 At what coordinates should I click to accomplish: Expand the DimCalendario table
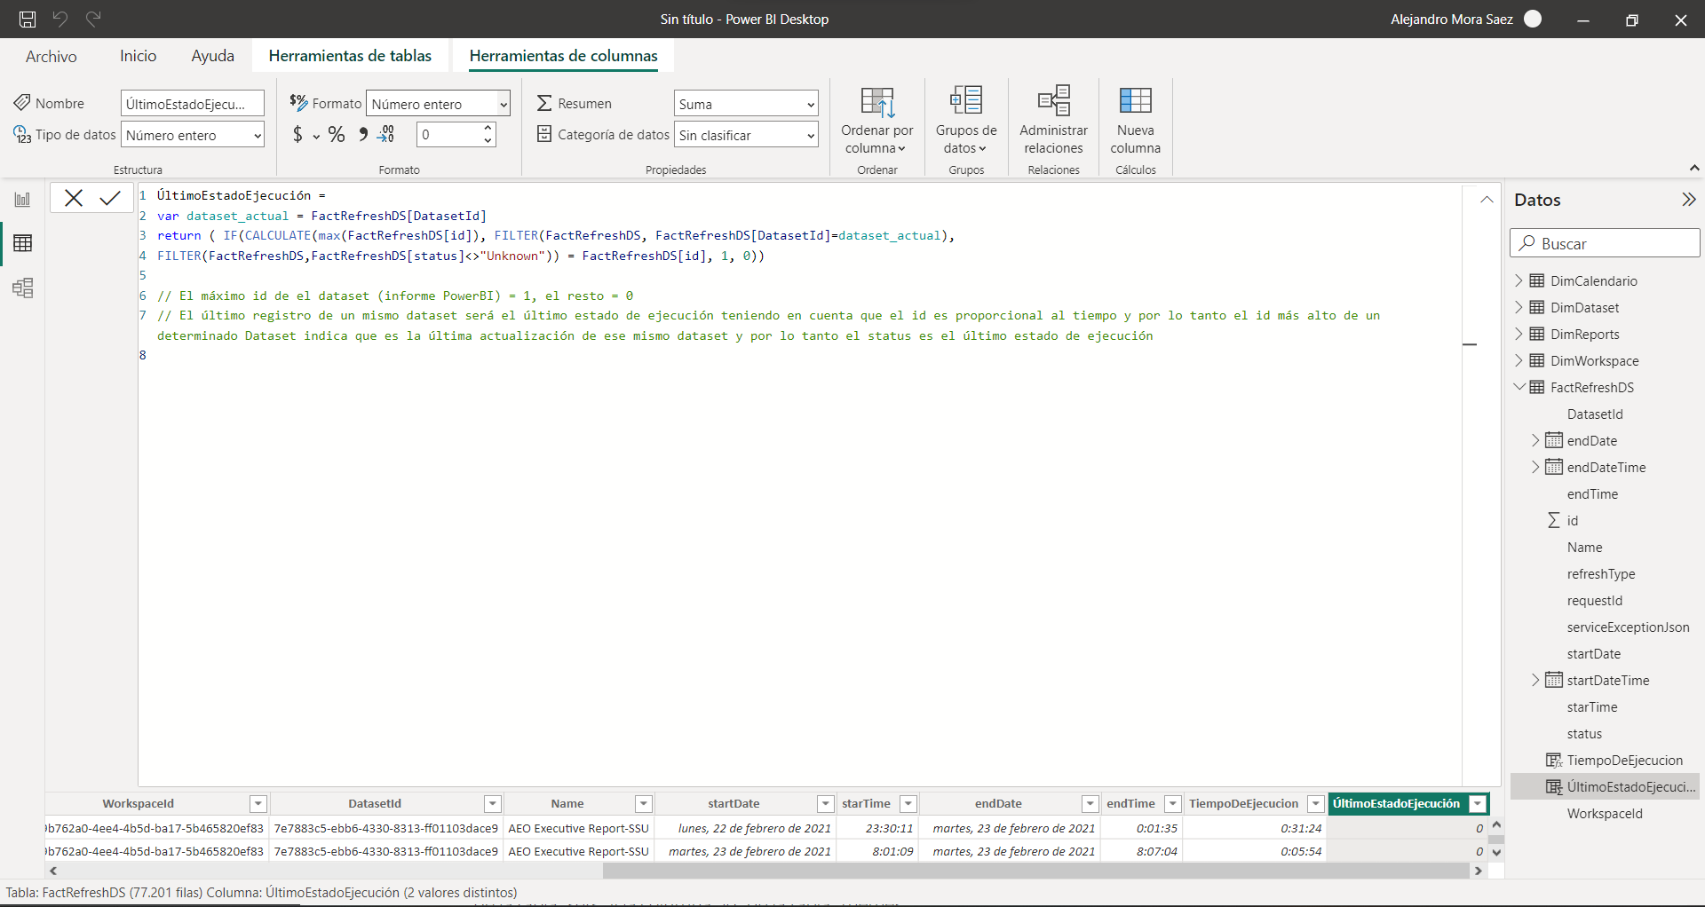coord(1519,280)
